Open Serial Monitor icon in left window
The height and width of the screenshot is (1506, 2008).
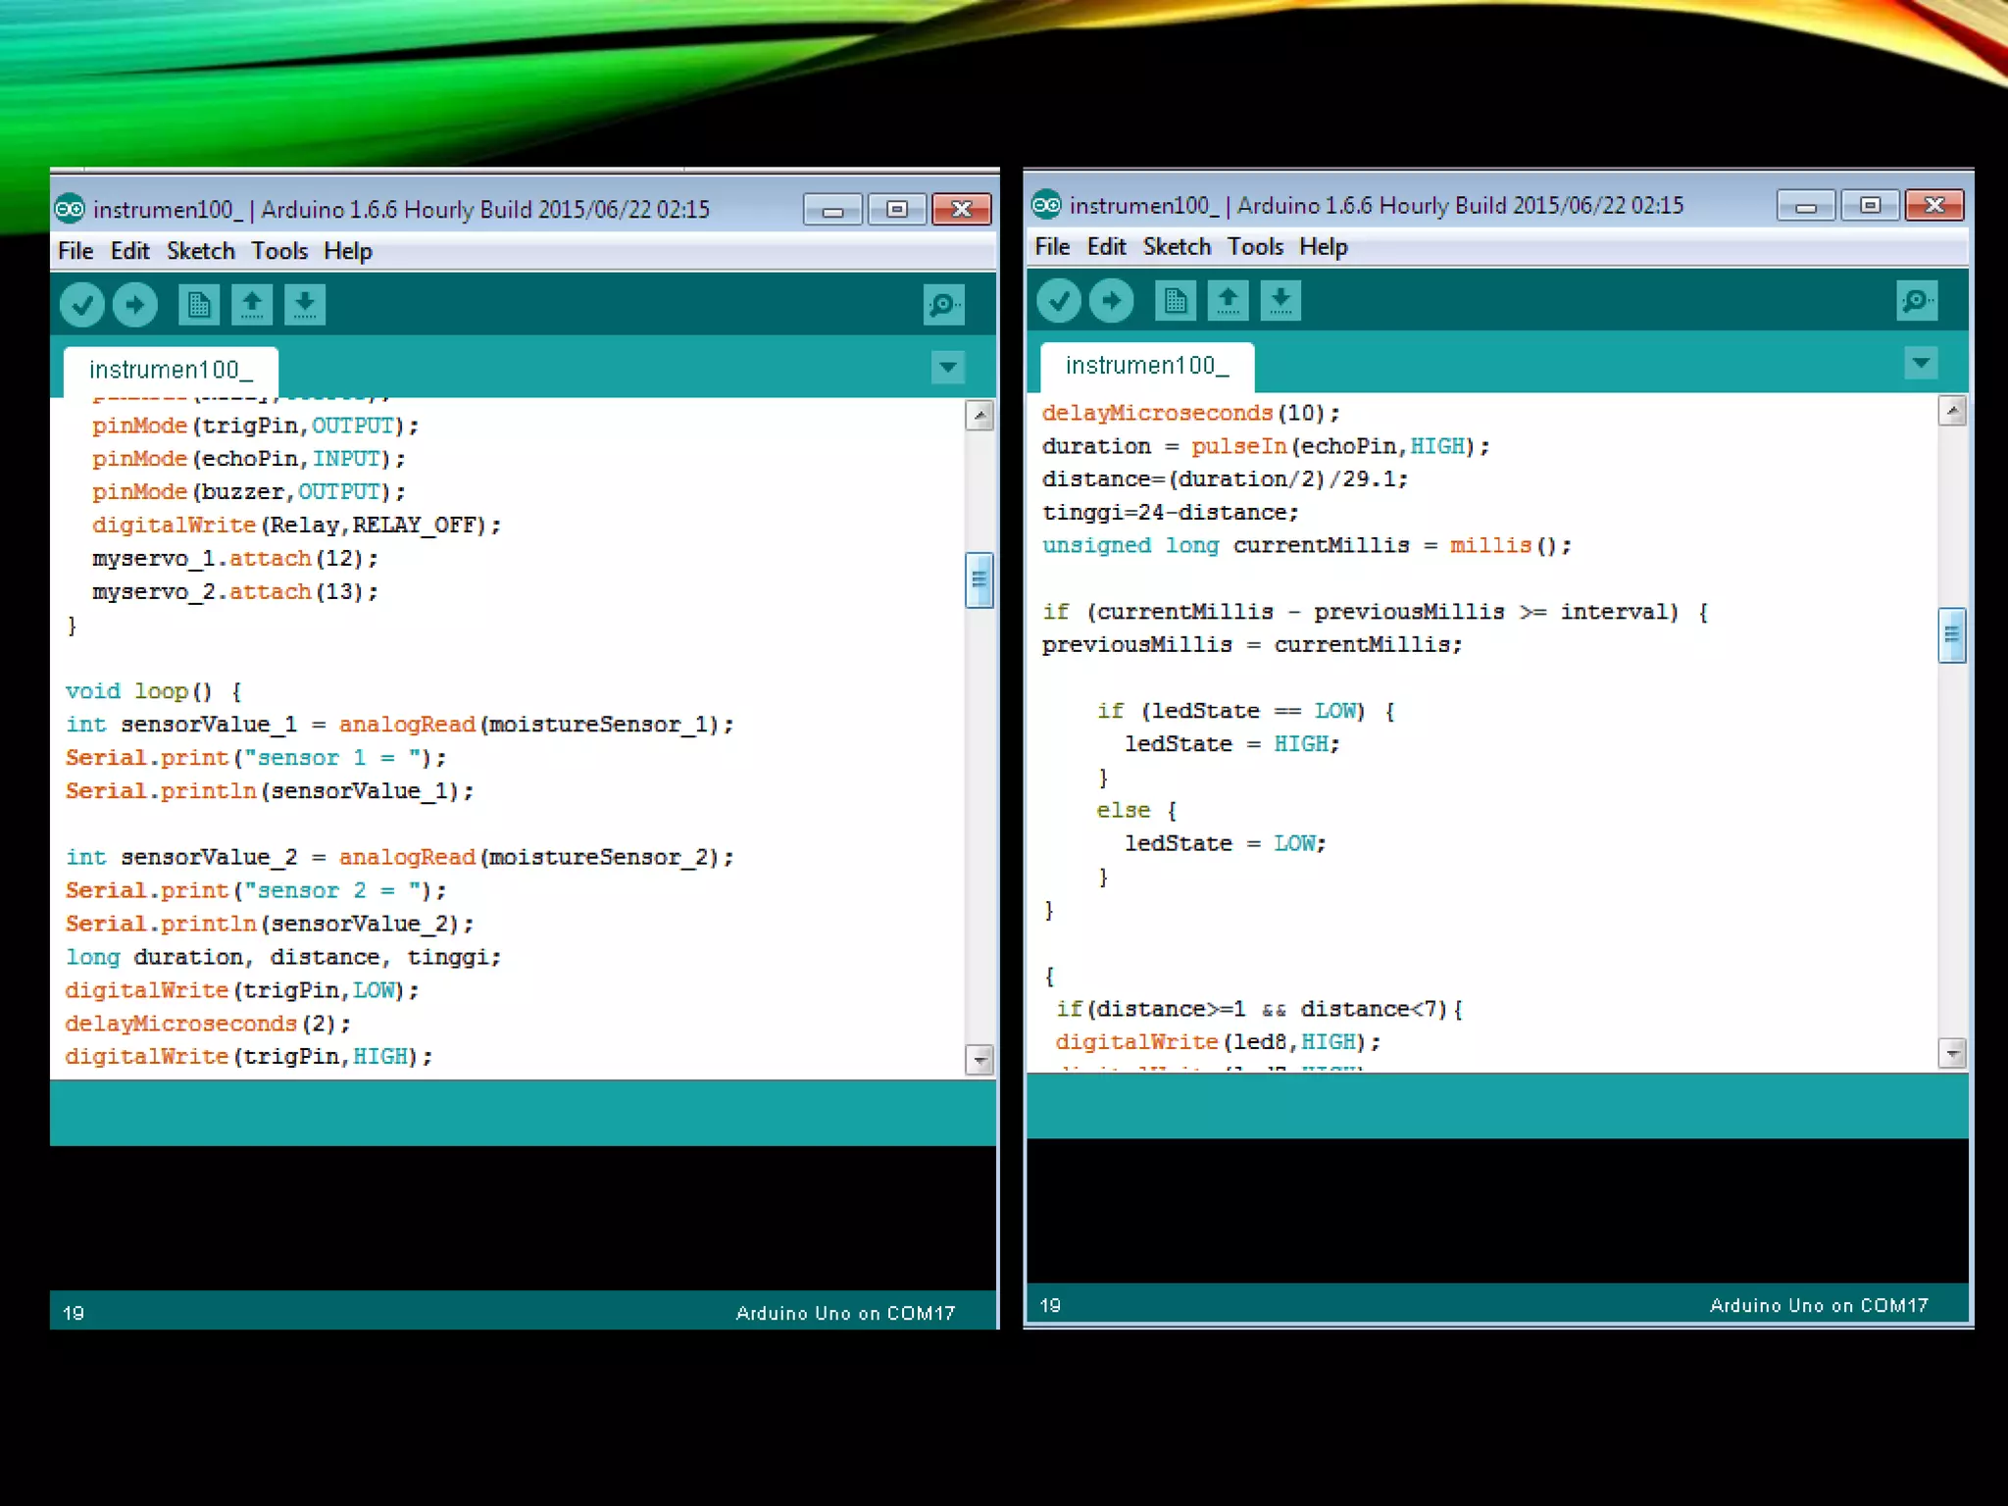click(943, 305)
